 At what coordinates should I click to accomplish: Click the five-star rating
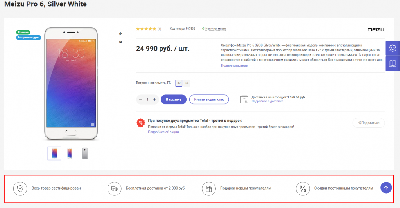click(x=146, y=29)
